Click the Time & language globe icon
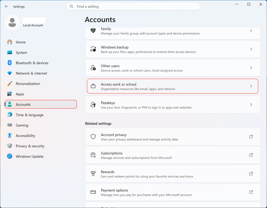 [x=10, y=115]
